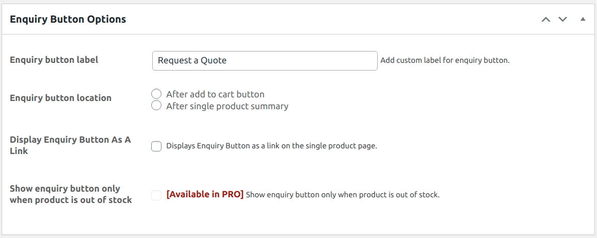597x238 pixels.
Task: Click the After single product summary label text
Action: click(x=227, y=106)
